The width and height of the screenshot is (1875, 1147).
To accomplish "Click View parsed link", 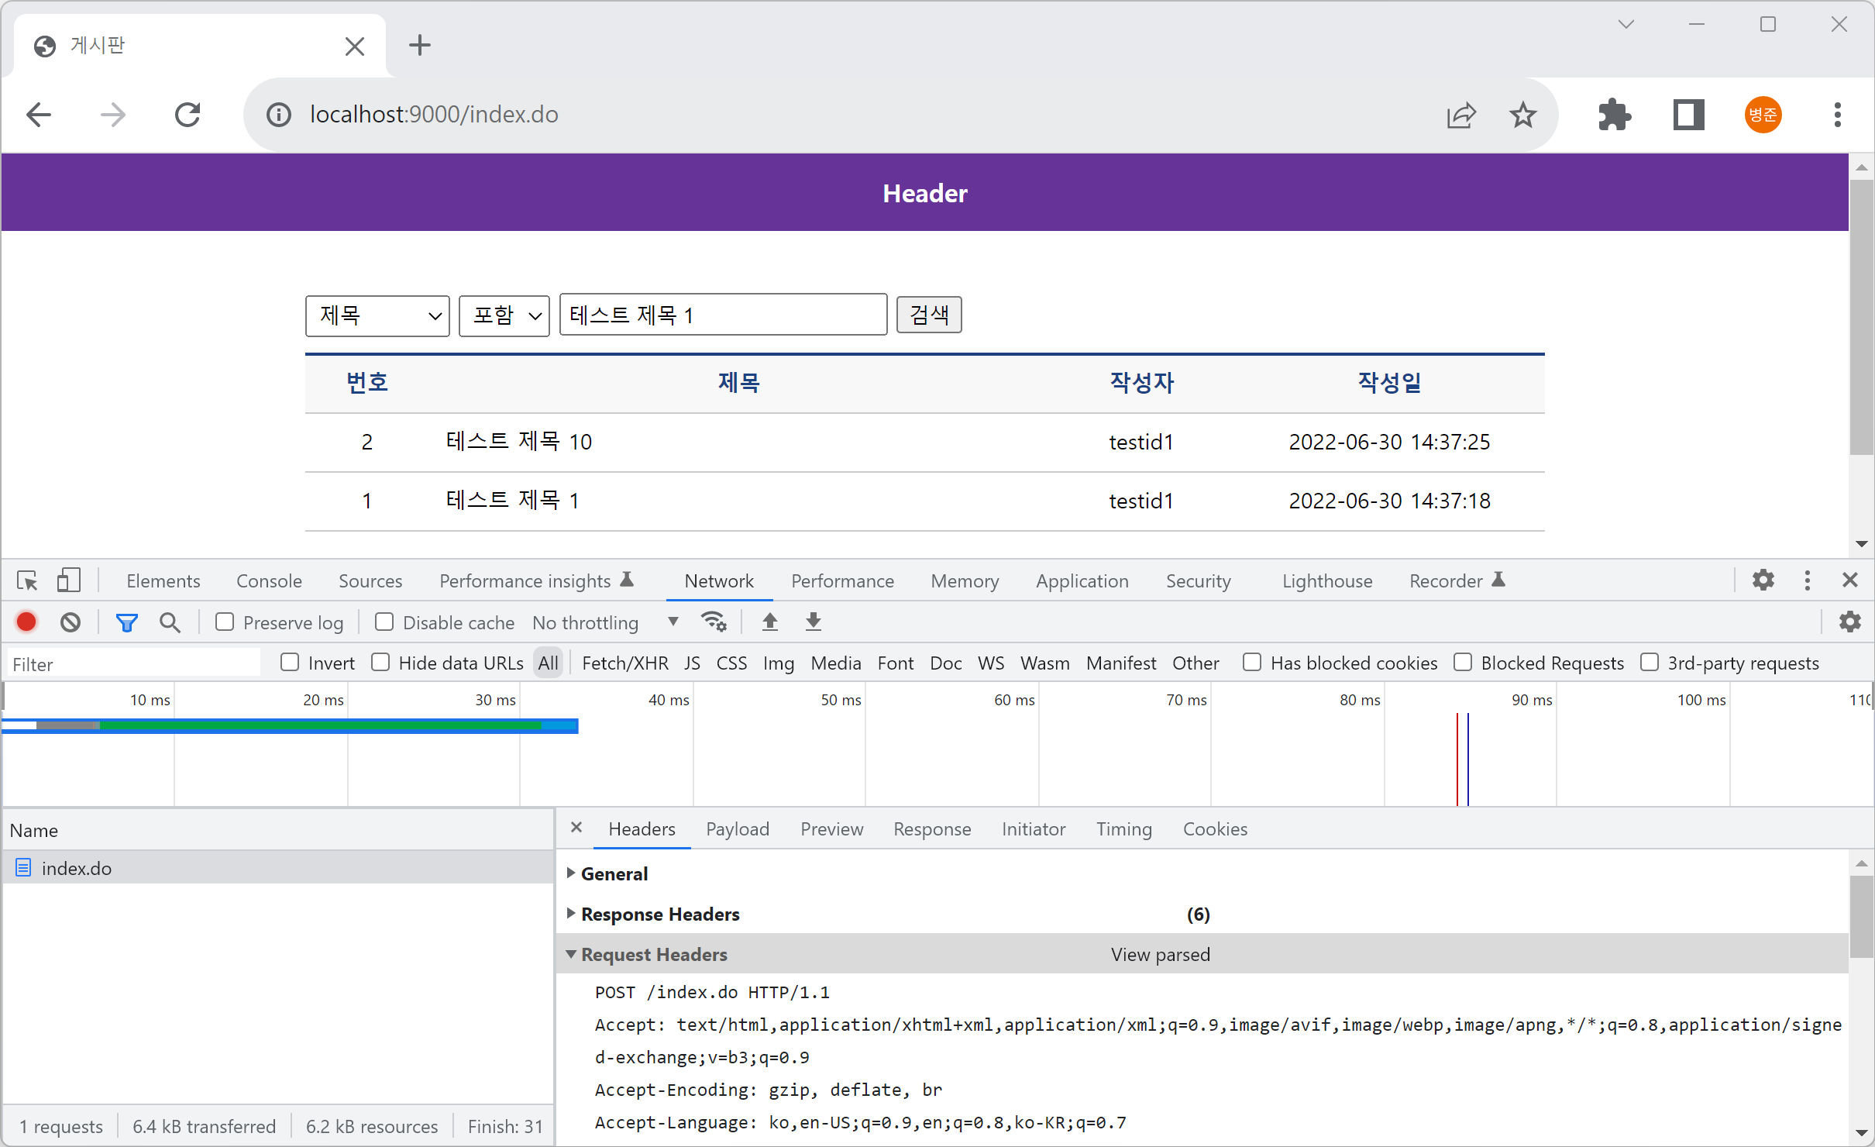I will 1160,954.
